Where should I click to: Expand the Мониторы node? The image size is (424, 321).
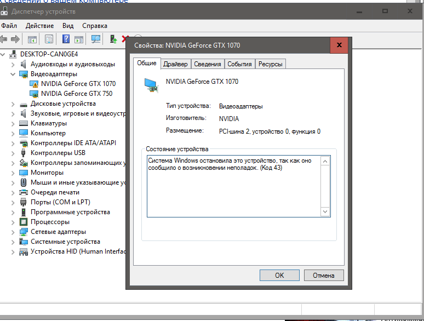pyautogui.click(x=13, y=173)
